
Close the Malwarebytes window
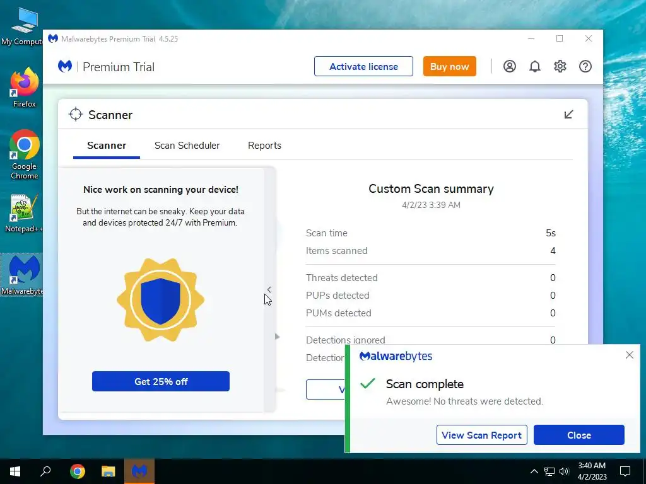tap(589, 38)
